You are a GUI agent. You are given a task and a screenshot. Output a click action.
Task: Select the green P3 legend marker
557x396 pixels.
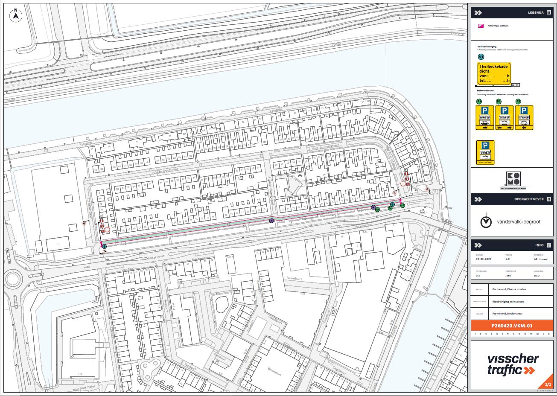coord(518,102)
